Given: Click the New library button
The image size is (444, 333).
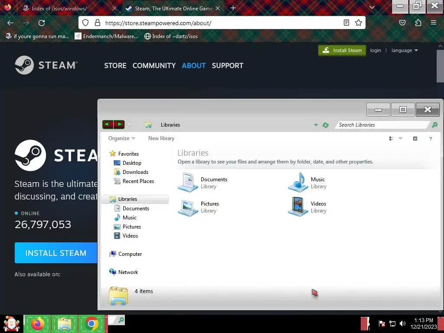Looking at the screenshot, I should tap(161, 138).
